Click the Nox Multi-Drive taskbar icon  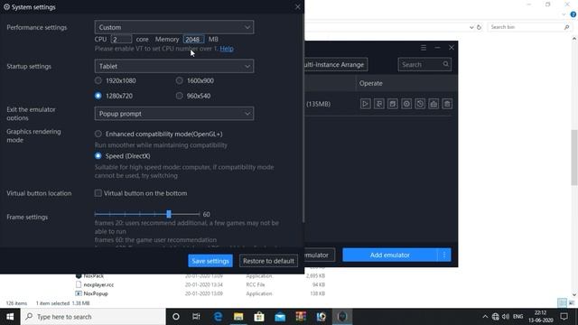click(342, 317)
